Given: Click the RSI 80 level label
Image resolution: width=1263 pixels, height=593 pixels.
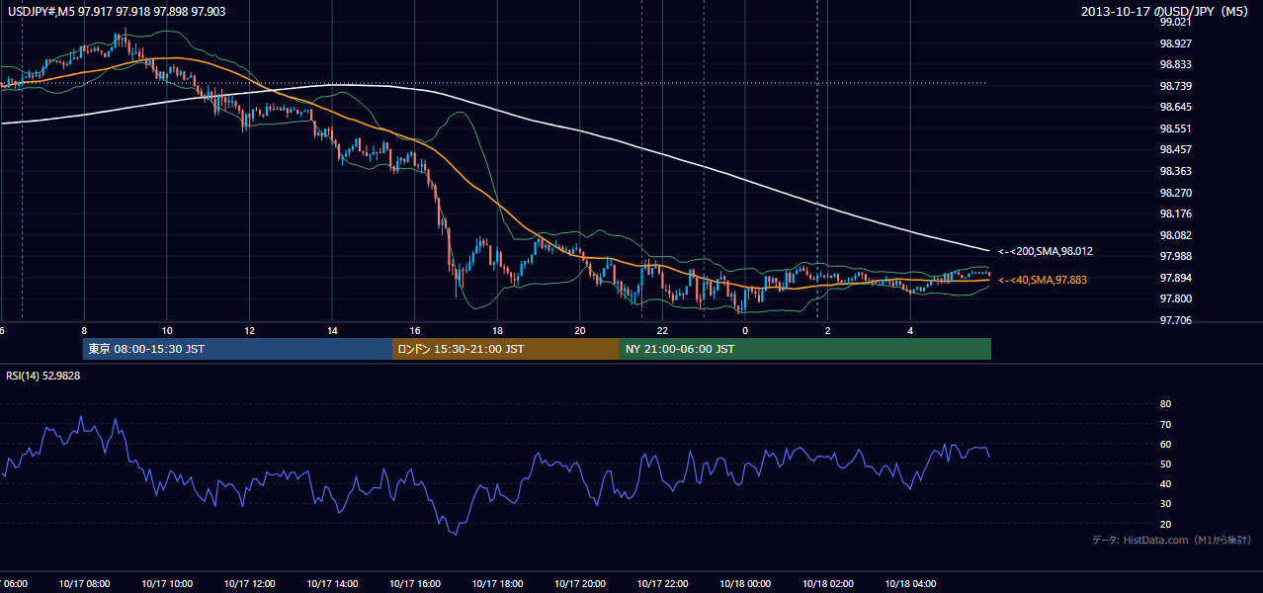Looking at the screenshot, I should [1165, 404].
